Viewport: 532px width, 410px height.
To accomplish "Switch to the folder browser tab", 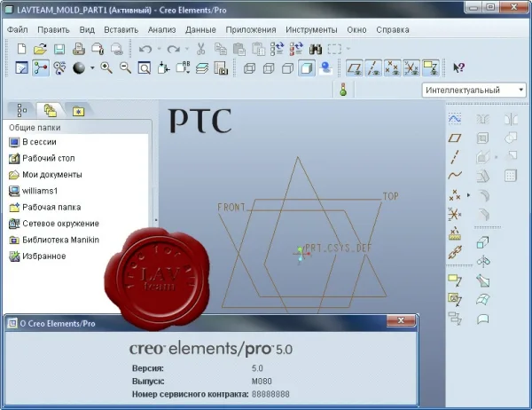I will pyautogui.click(x=51, y=110).
